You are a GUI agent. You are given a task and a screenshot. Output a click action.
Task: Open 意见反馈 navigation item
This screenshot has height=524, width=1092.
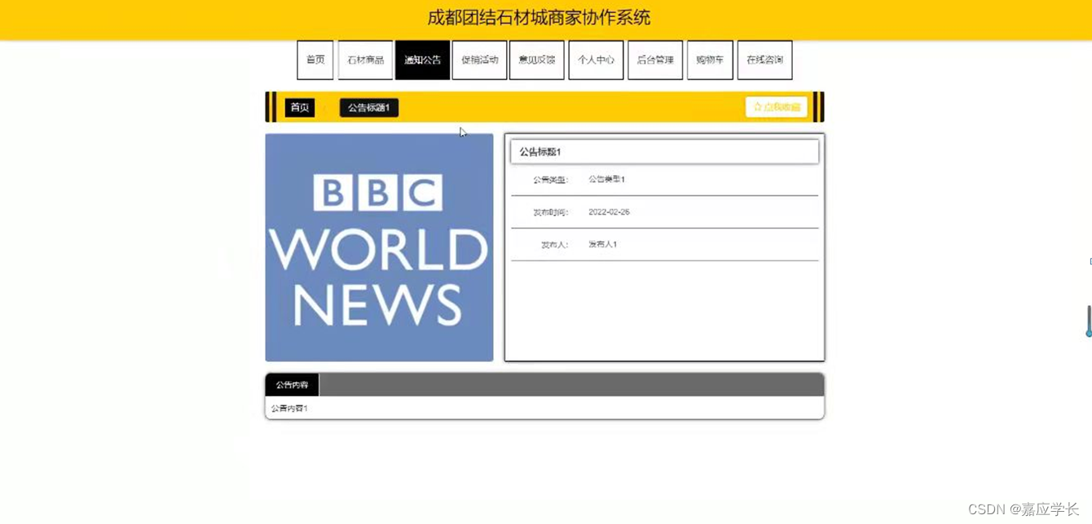(x=536, y=60)
